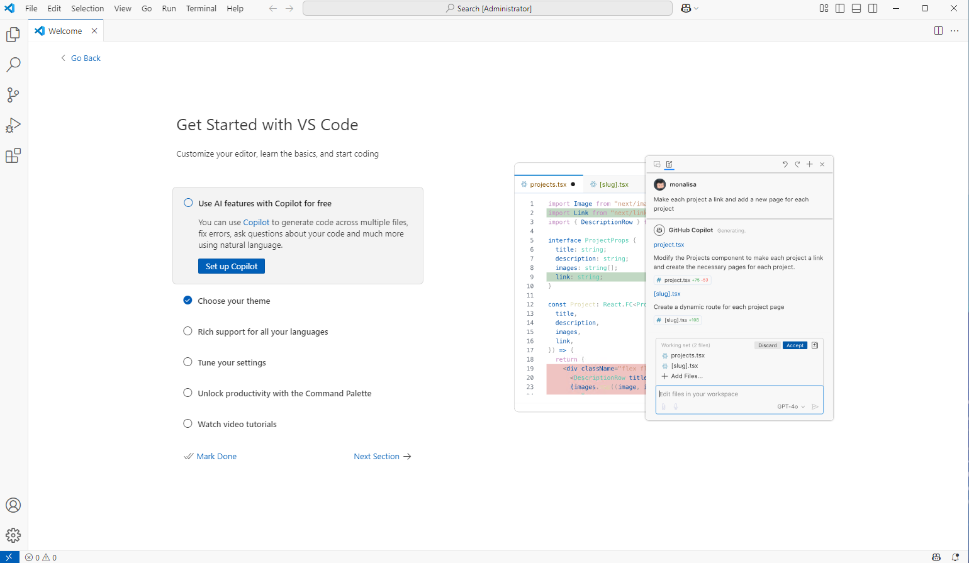Click the Copilot walkthrough preview image
Screen dimensions: 969x563
[x=674, y=287]
